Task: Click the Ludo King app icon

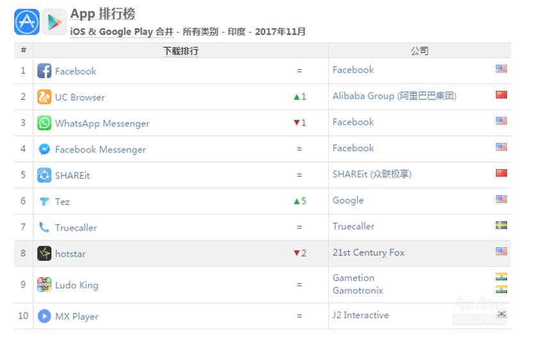Action: 44,285
